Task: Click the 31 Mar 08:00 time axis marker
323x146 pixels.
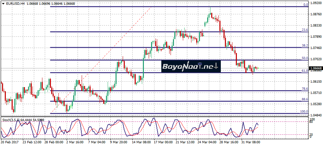Action: [x=251, y=142]
